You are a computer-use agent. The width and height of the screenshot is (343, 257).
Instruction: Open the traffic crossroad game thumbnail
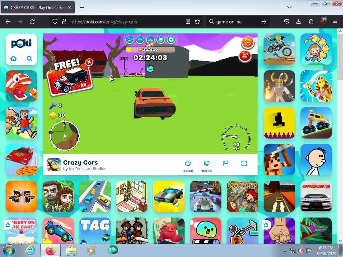(95, 196)
